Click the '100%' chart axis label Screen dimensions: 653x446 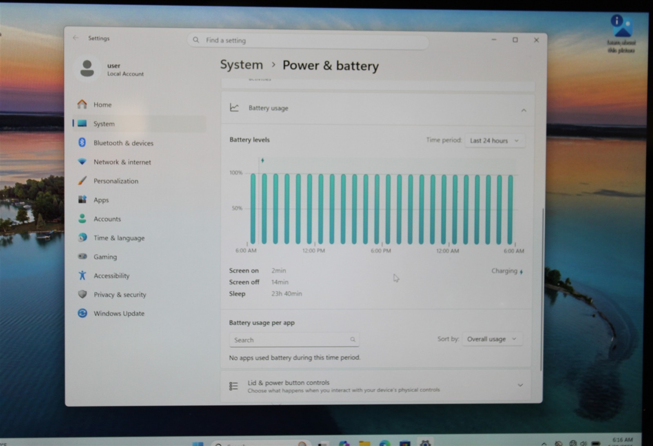pyautogui.click(x=236, y=173)
